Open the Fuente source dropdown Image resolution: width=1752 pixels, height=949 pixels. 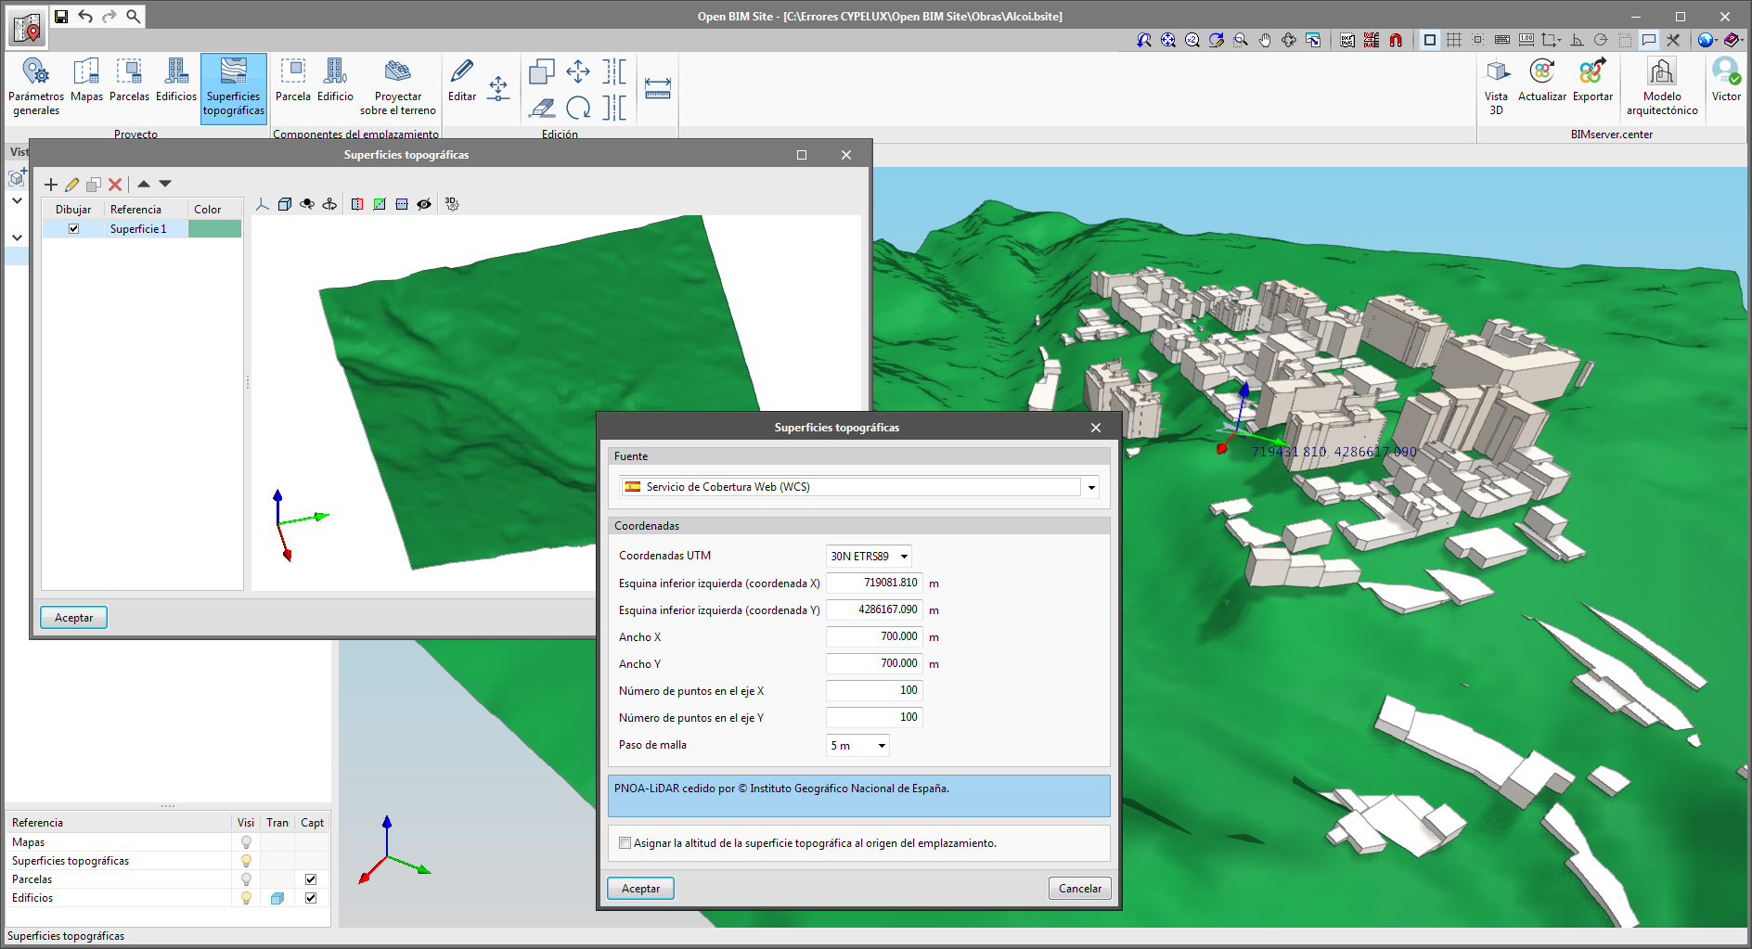pyautogui.click(x=1091, y=487)
